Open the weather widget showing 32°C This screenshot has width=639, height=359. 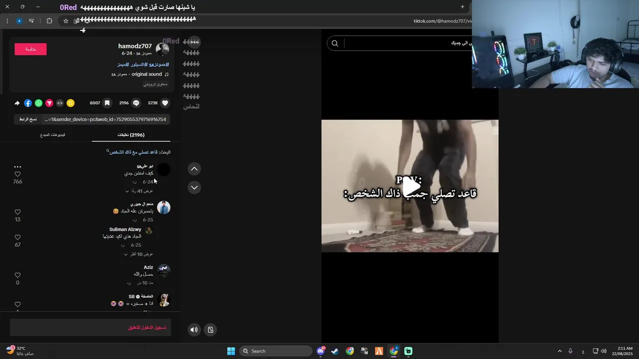(x=20, y=351)
